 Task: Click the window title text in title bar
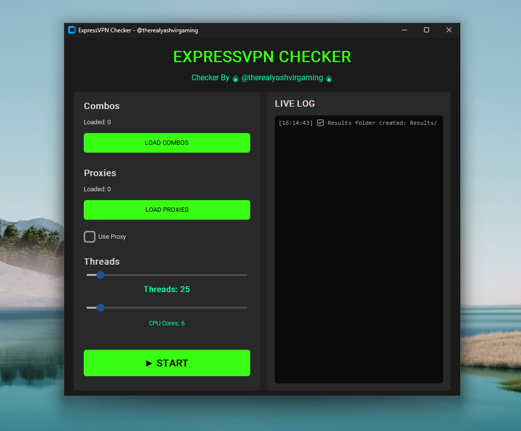[138, 30]
